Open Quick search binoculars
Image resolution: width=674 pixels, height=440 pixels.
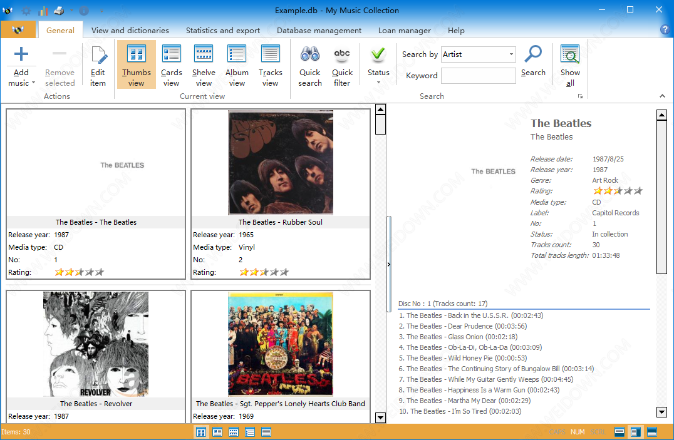click(310, 66)
